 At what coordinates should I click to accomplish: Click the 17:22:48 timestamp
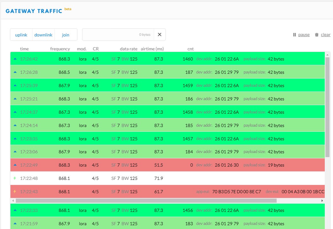point(29,178)
